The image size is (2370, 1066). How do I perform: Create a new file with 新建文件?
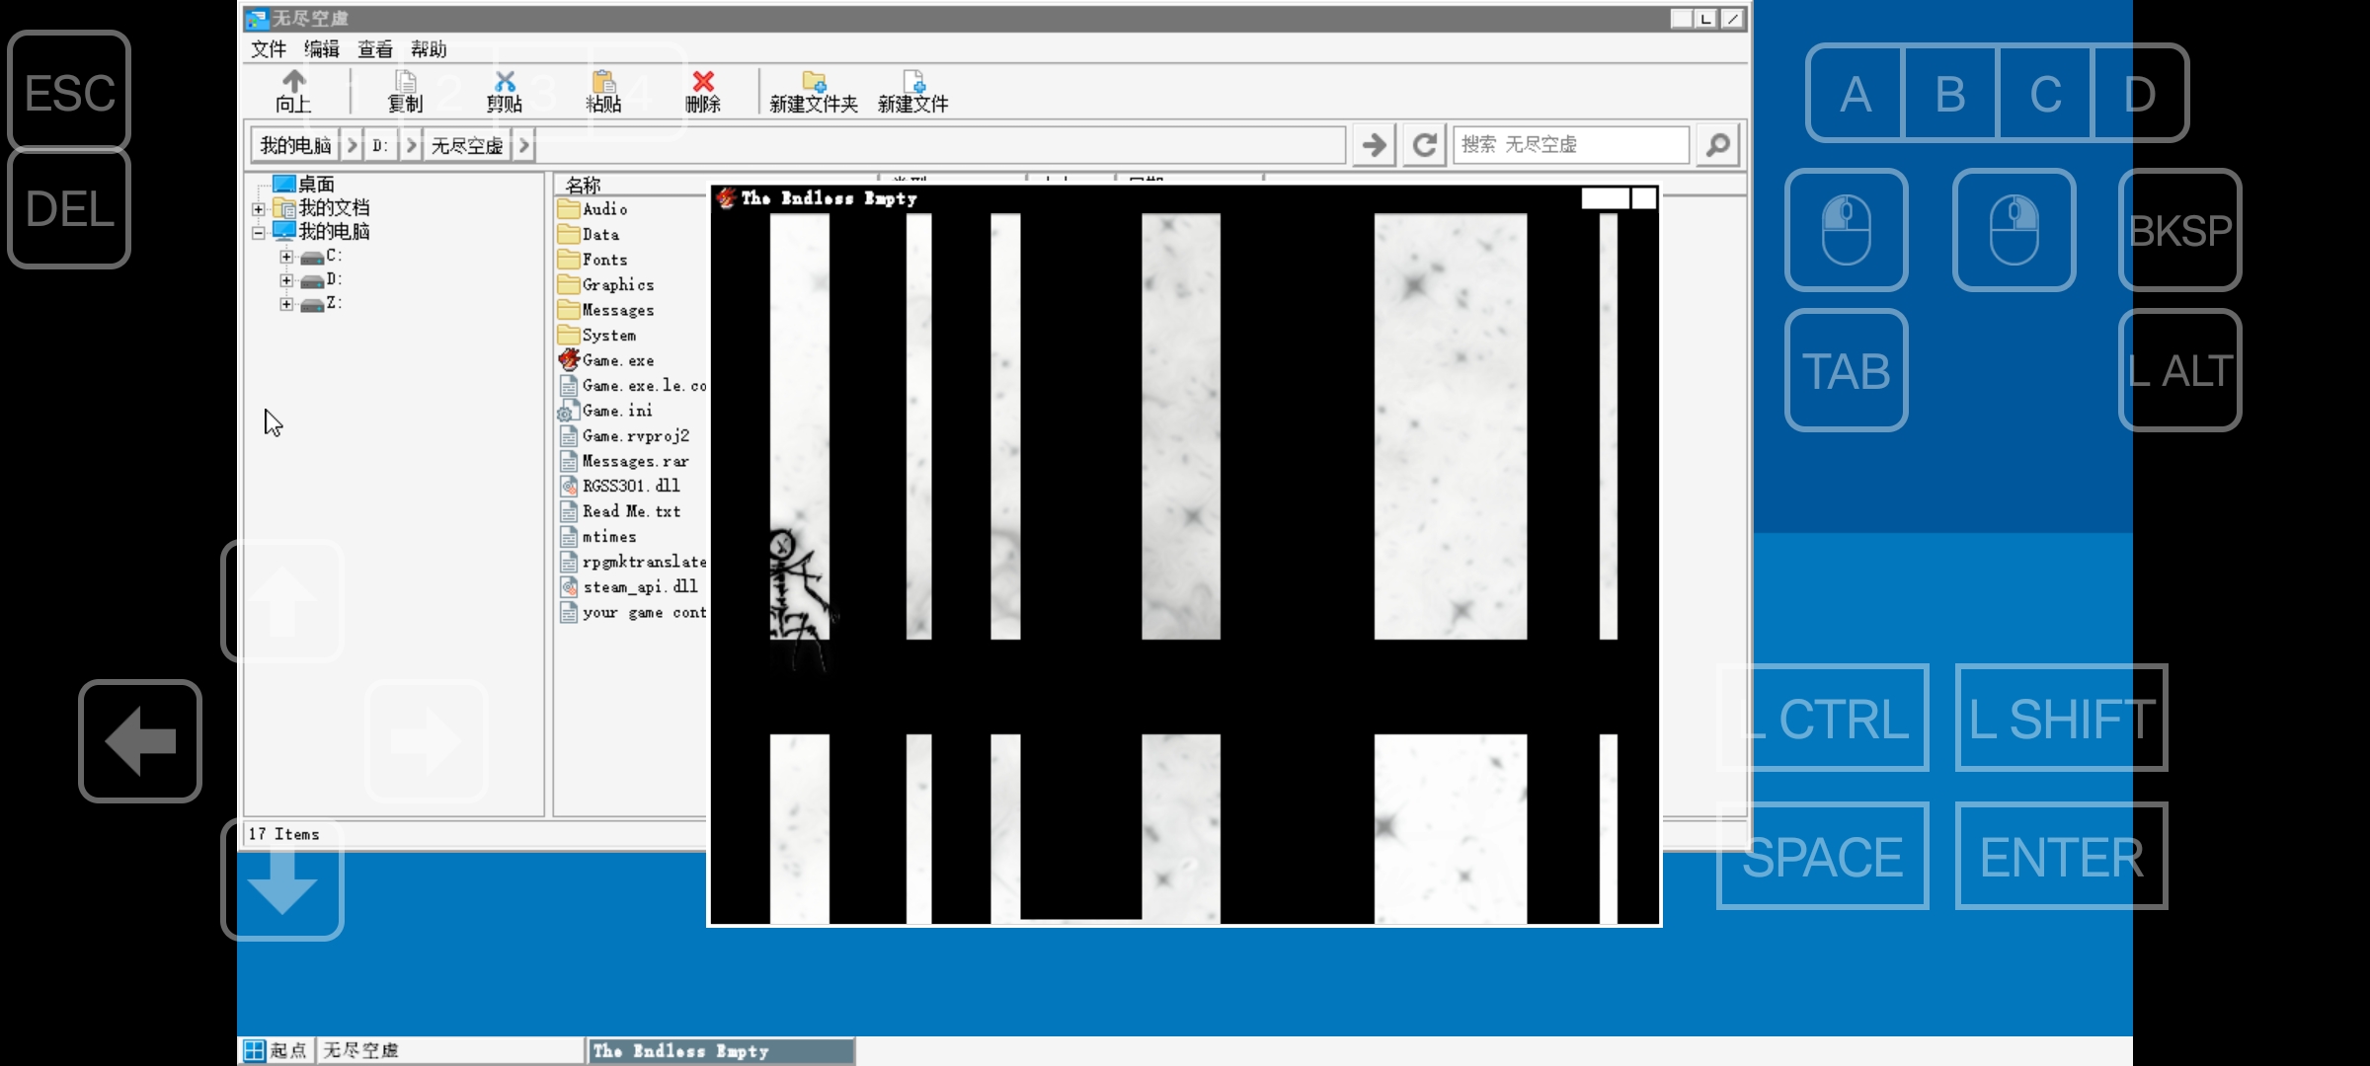(912, 91)
